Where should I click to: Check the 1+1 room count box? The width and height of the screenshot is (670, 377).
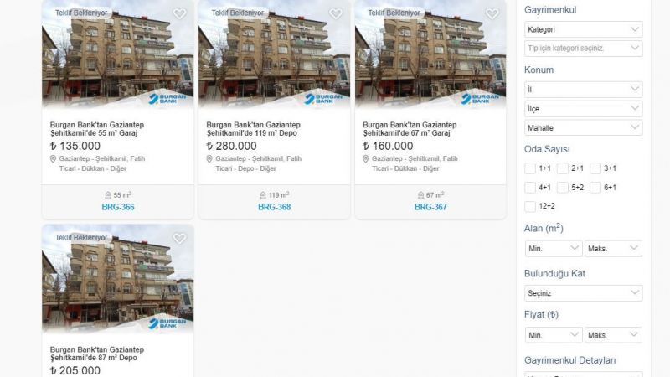coord(530,168)
